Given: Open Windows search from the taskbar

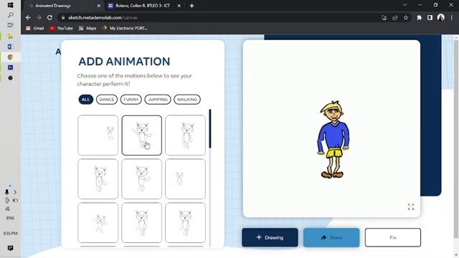Looking at the screenshot, I should [x=10, y=15].
